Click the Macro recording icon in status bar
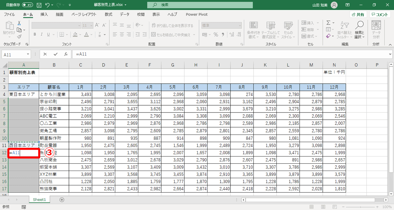The width and height of the screenshot is (394, 210). (x=24, y=207)
